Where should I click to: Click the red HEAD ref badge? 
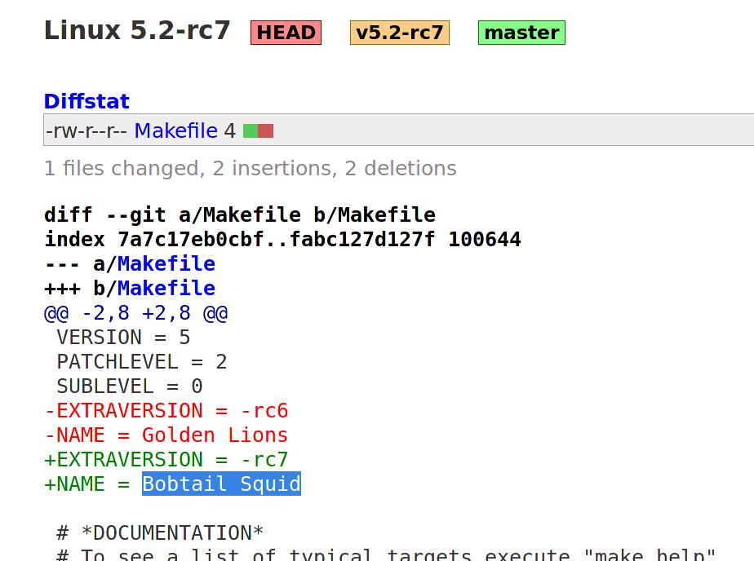coord(286,33)
